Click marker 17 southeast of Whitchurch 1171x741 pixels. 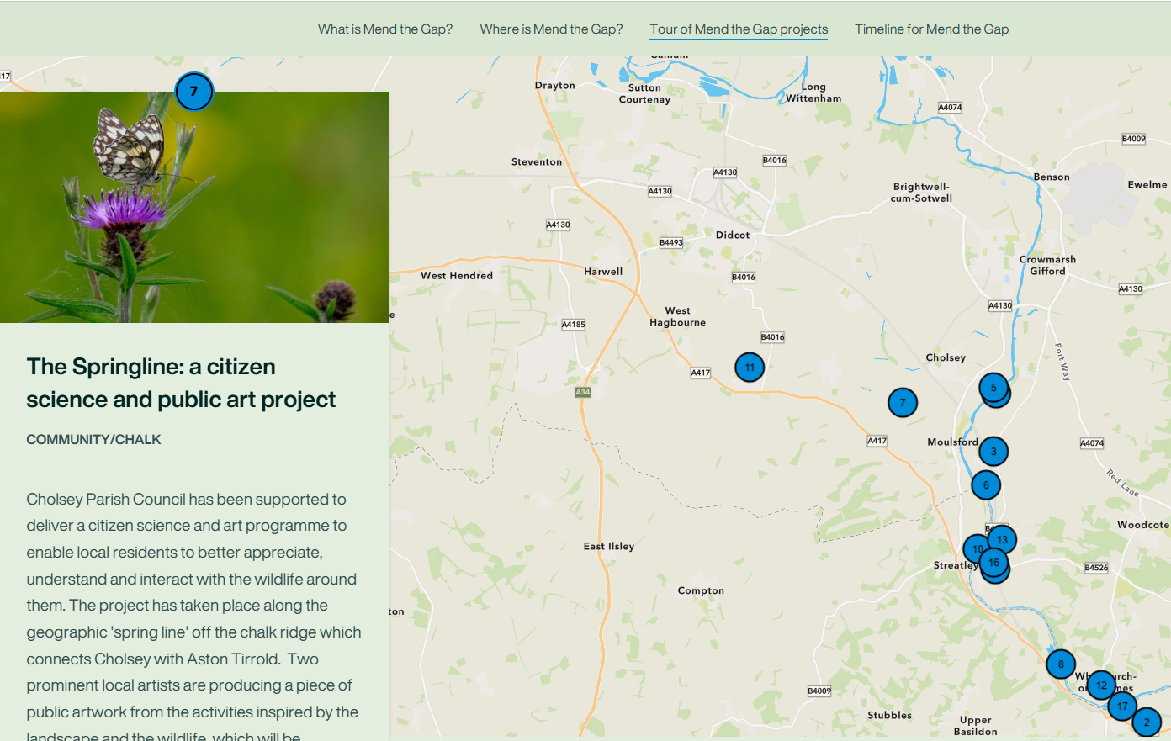pyautogui.click(x=1121, y=707)
